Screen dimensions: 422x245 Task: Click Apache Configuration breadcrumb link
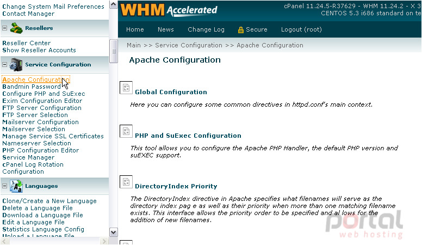pos(270,45)
